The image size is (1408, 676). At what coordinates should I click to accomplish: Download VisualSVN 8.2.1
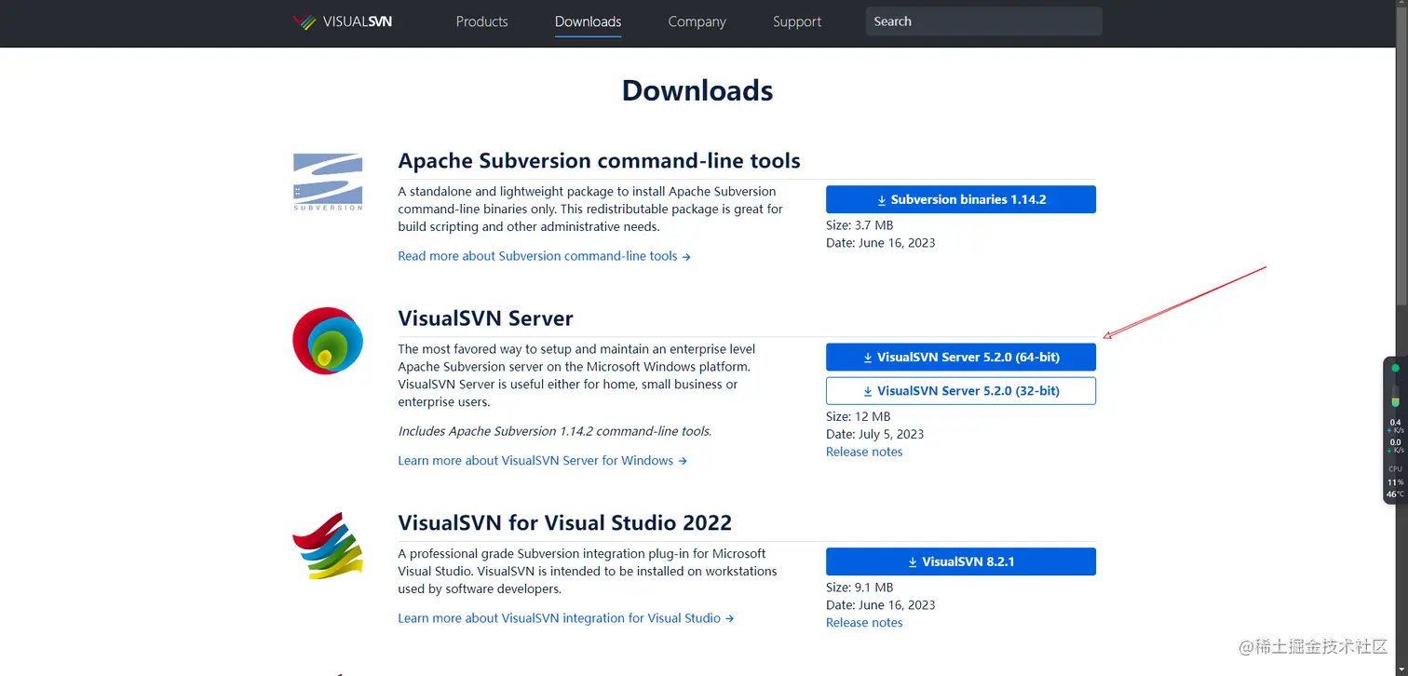click(x=961, y=561)
